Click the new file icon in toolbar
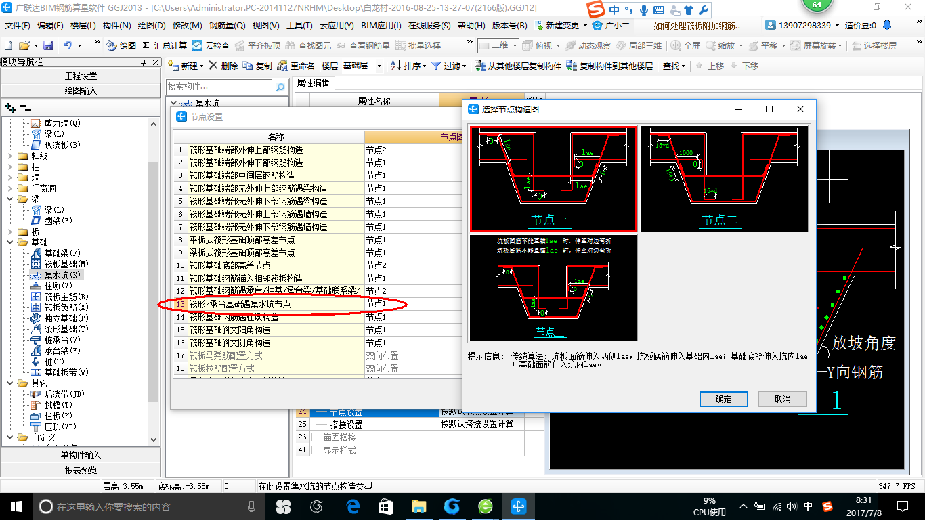 8,45
